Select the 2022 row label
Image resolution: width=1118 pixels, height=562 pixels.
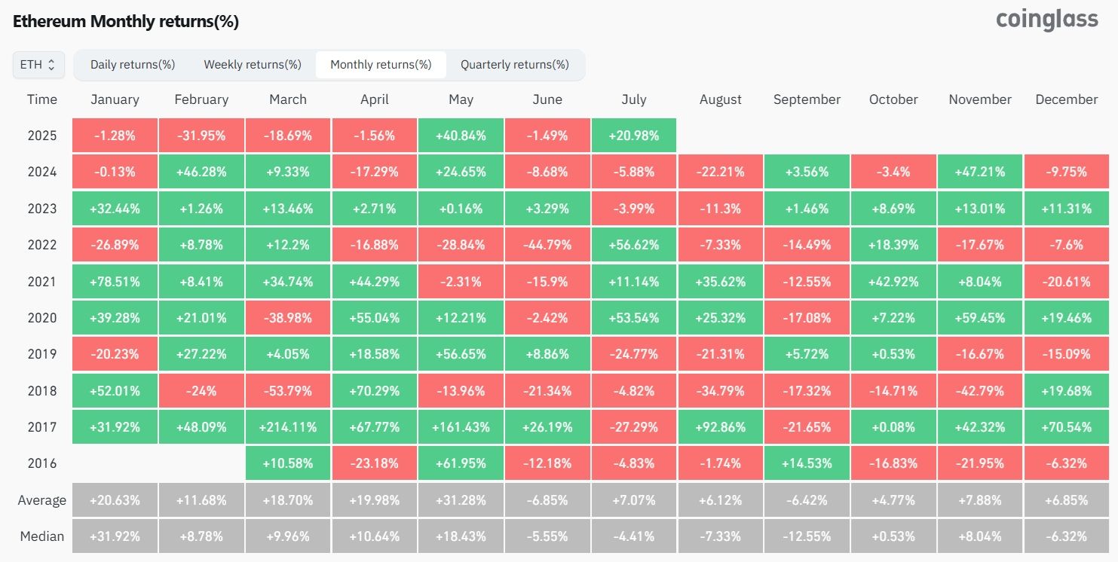click(x=41, y=245)
